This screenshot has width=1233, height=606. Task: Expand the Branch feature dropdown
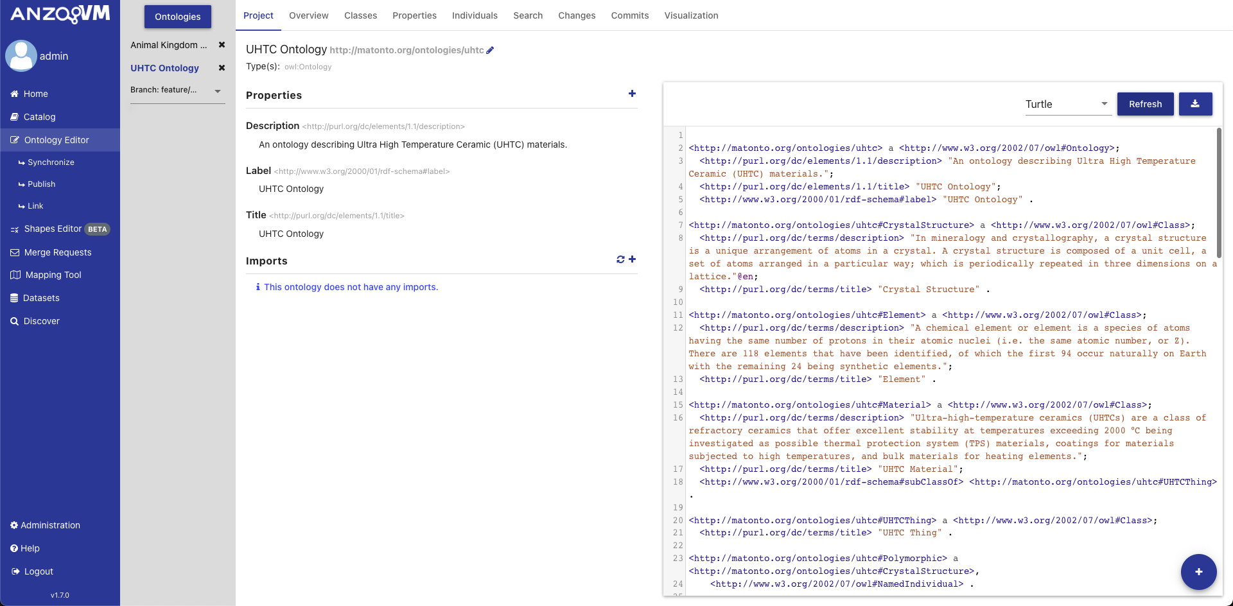(217, 91)
